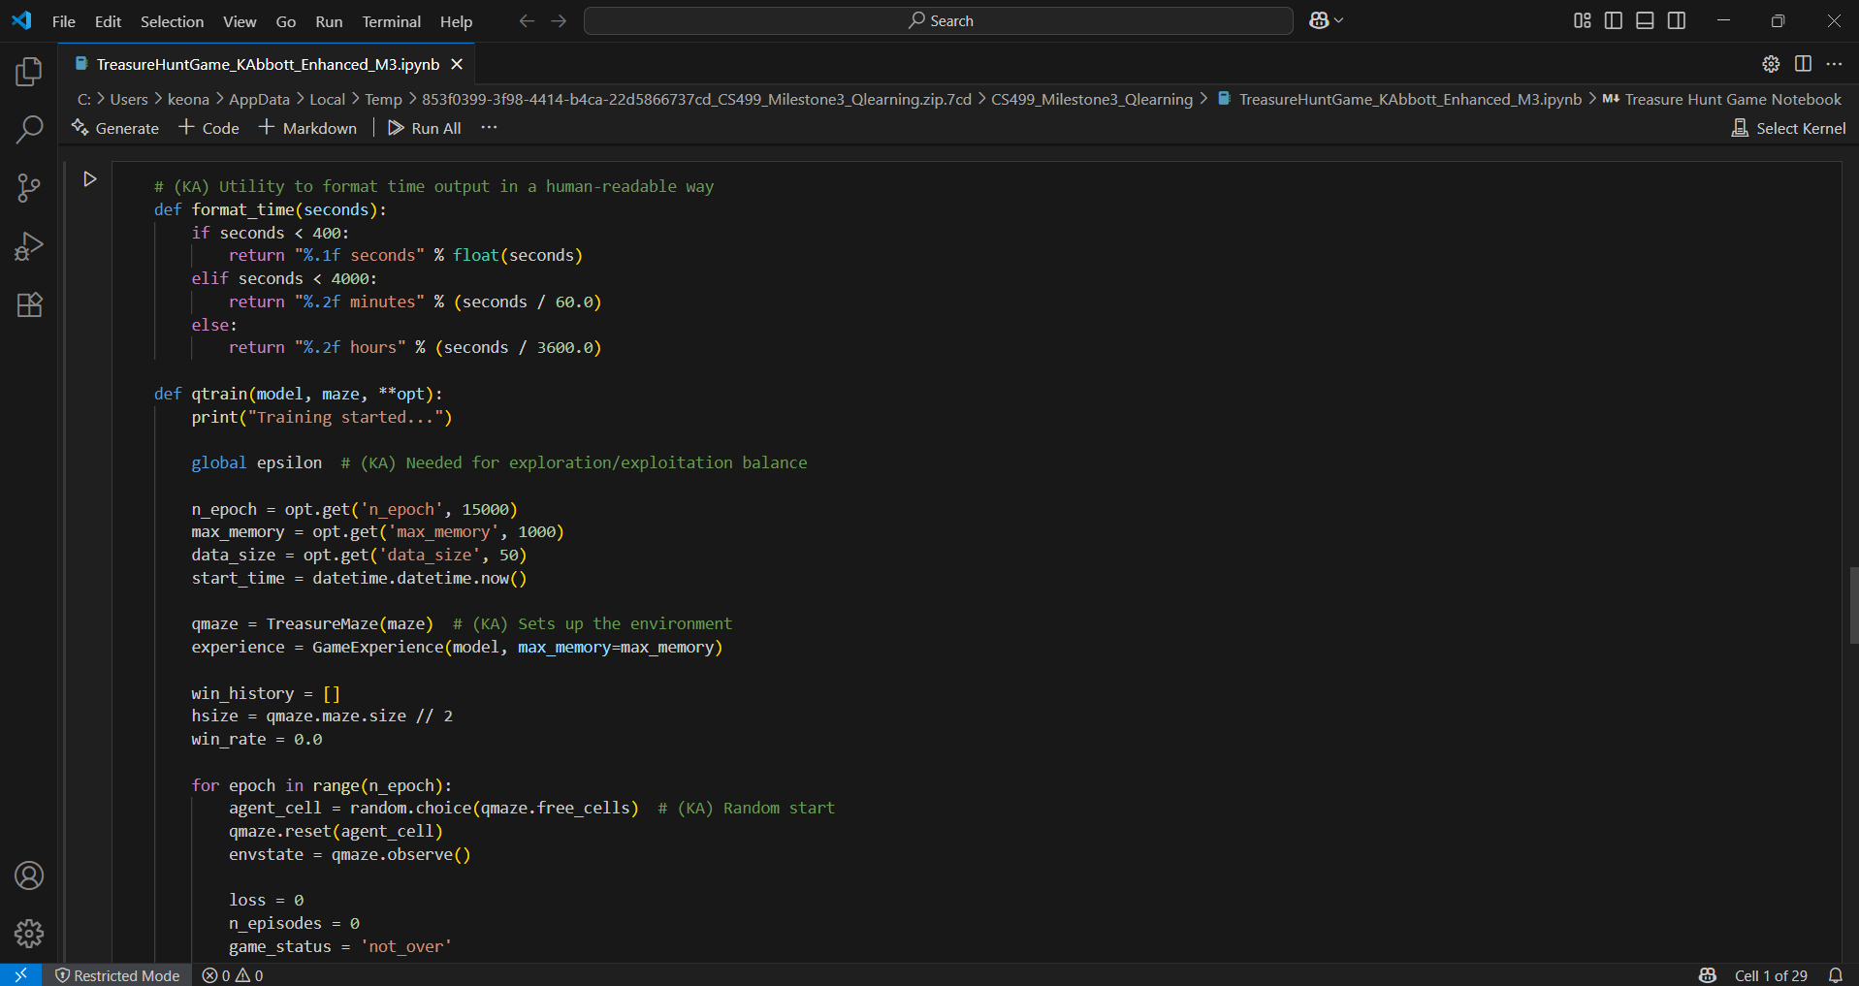Image resolution: width=1859 pixels, height=986 pixels.
Task: Split the editor to the right
Action: pos(1803,64)
